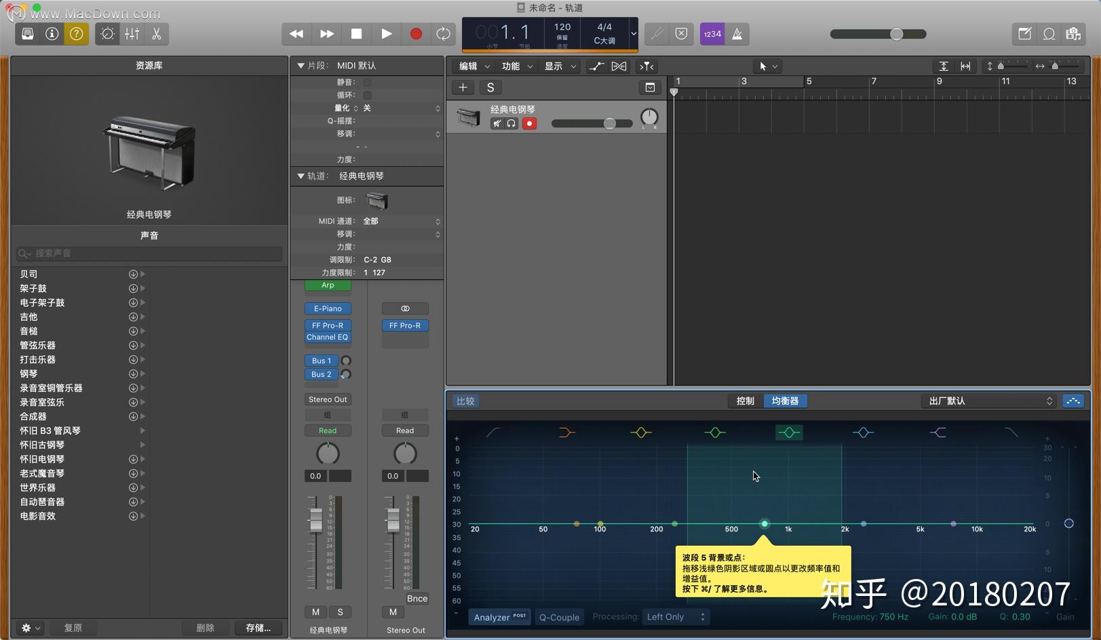Open the Loop Browser icon

[1049, 34]
